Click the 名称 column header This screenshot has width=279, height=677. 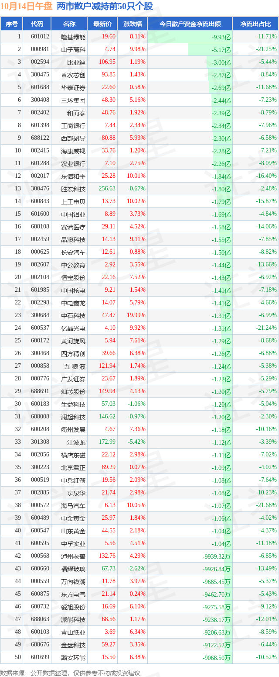69,24
